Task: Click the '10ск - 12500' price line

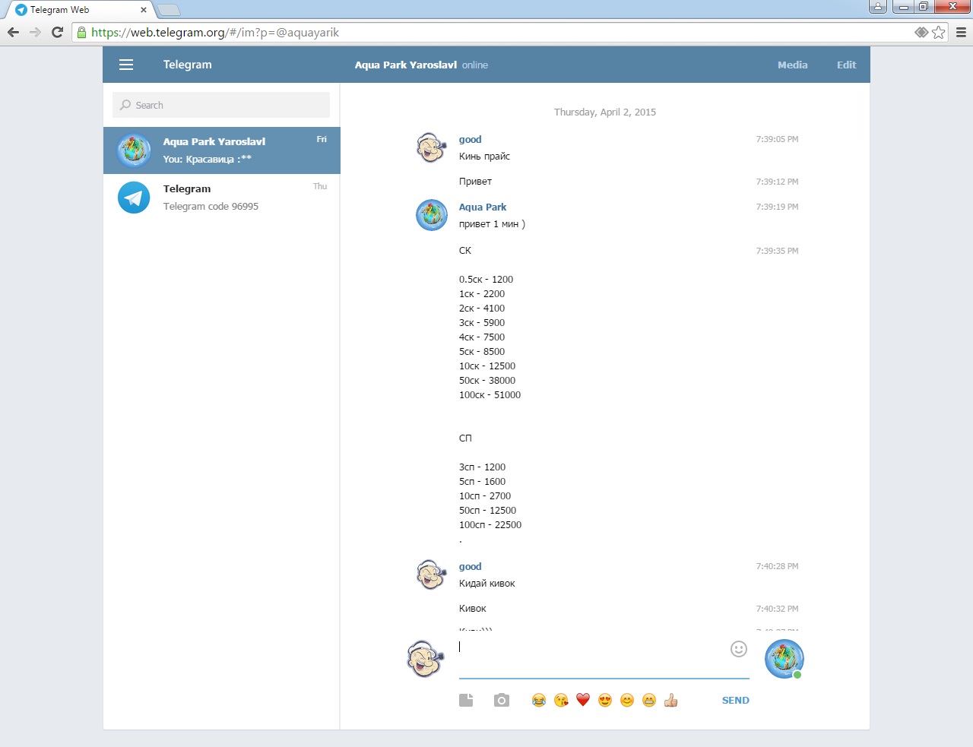Action: coord(487,366)
